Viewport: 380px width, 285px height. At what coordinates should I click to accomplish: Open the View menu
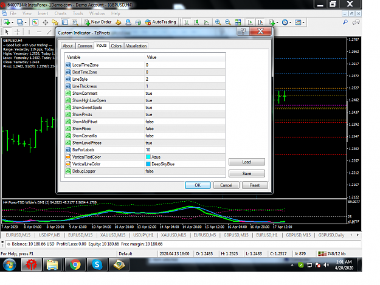coord(27,13)
